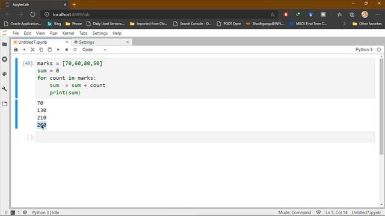
Task: Click the terminals count icon in status bar
Action: (x=13, y=212)
